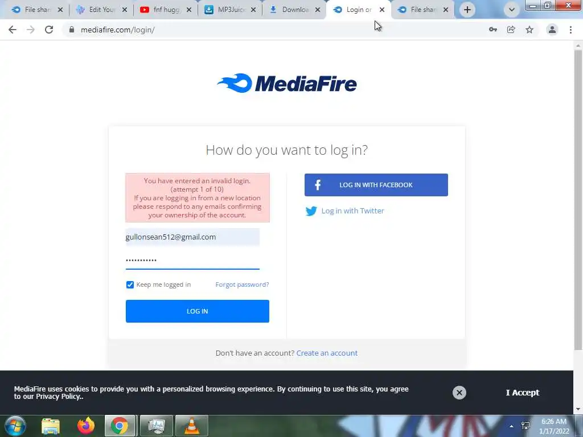Click the blue LOG IN button

pyautogui.click(x=198, y=311)
